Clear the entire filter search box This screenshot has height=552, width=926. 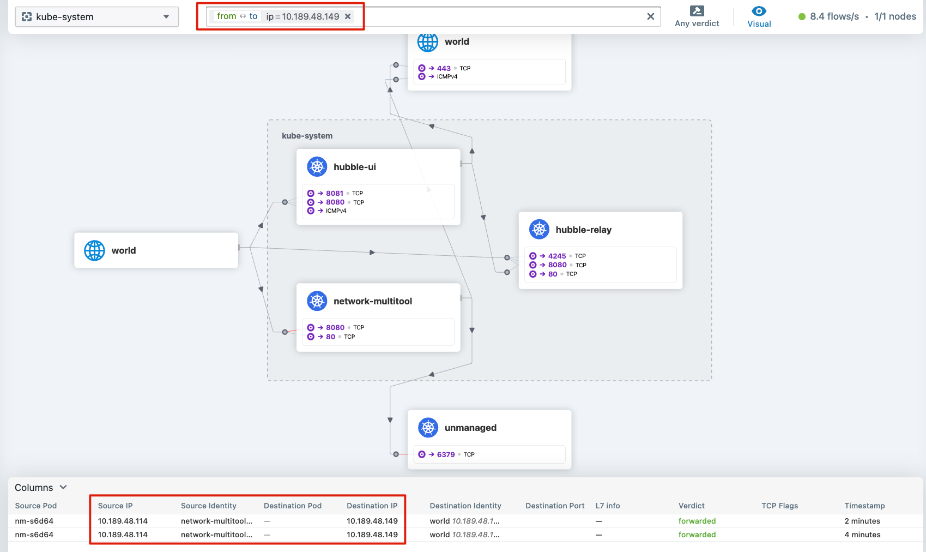point(650,16)
